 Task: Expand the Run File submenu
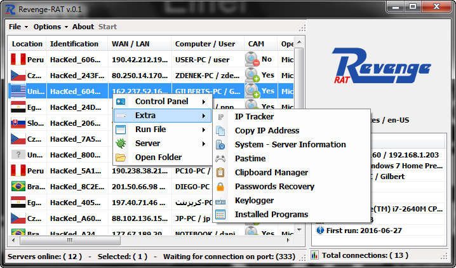163,130
